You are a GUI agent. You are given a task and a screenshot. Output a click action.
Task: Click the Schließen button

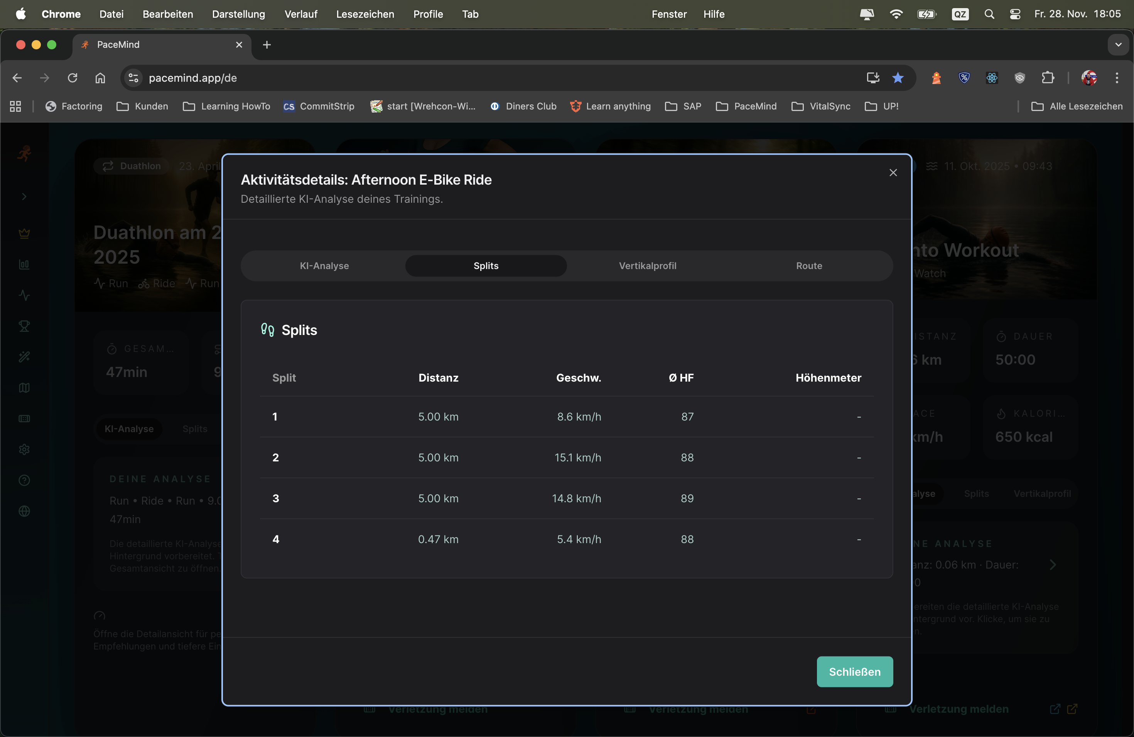854,671
